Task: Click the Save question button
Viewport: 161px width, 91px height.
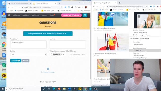Action: (16, 61)
